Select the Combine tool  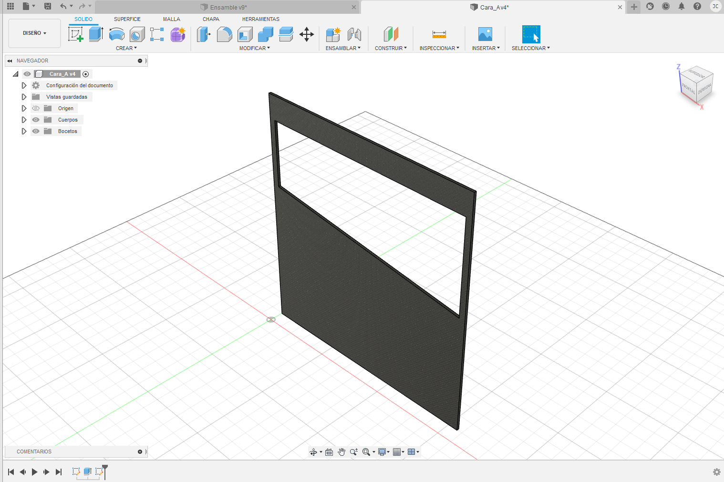265,34
